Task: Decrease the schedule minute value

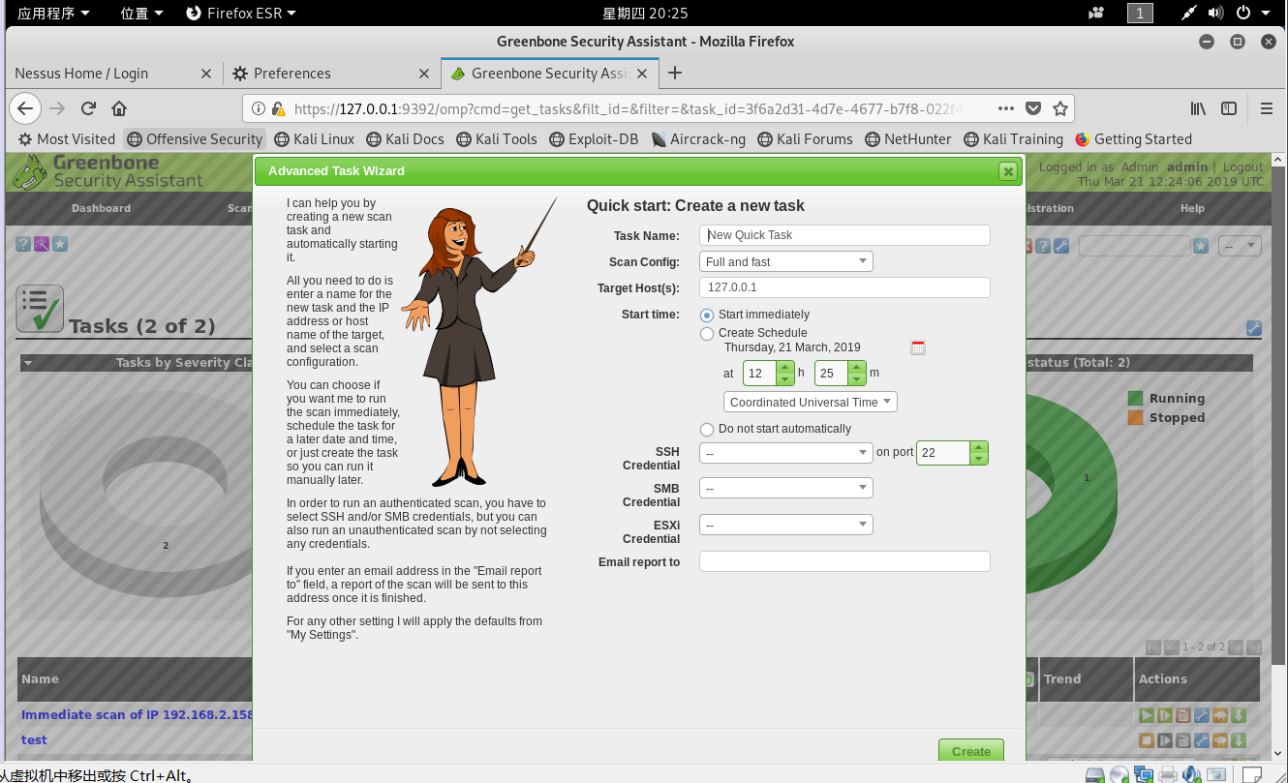Action: click(856, 378)
